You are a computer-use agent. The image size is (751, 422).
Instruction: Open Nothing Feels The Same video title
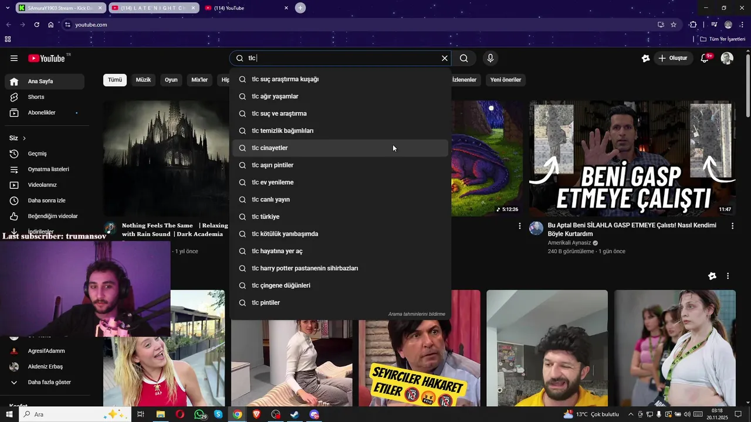[x=175, y=230]
